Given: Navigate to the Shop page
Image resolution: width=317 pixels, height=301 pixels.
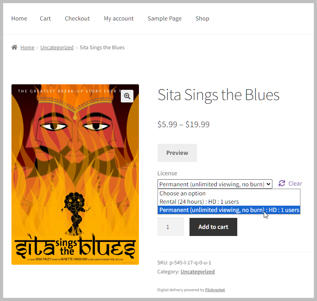Looking at the screenshot, I should [202, 19].
